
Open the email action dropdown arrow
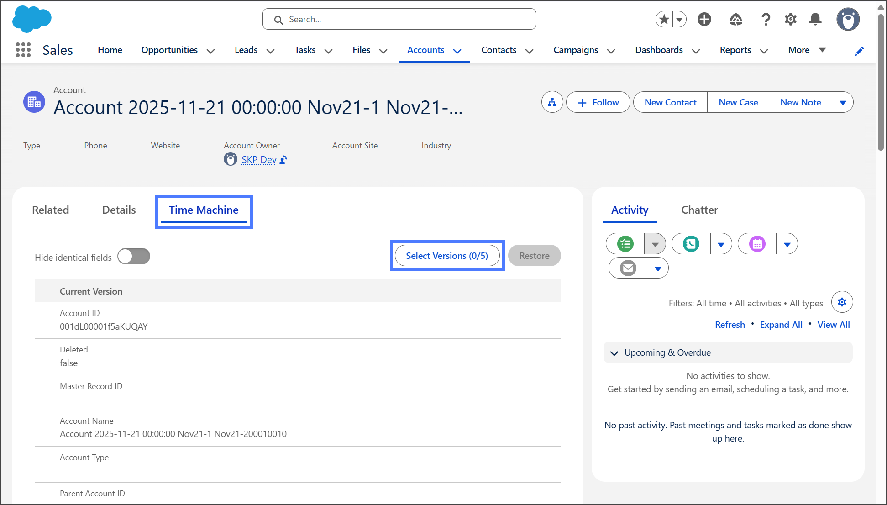point(658,268)
